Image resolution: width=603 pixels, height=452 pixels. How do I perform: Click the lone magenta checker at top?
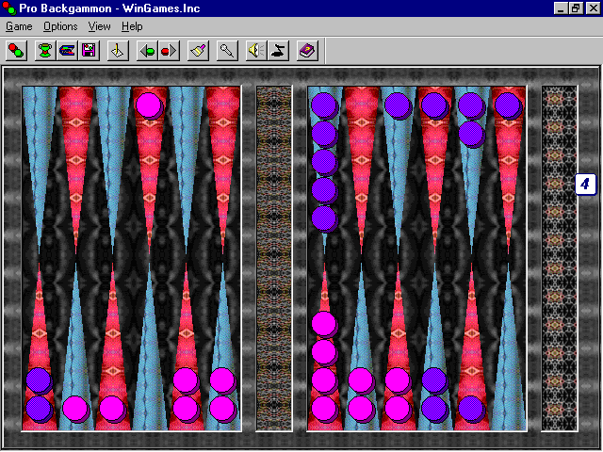(148, 105)
